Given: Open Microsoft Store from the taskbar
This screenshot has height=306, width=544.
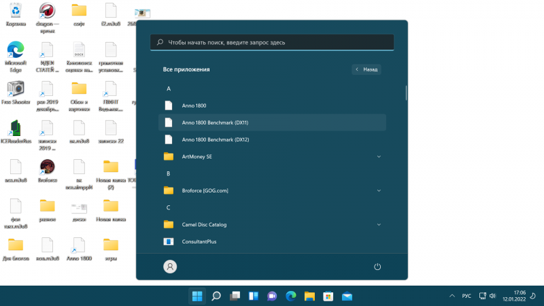Looking at the screenshot, I should 328,296.
